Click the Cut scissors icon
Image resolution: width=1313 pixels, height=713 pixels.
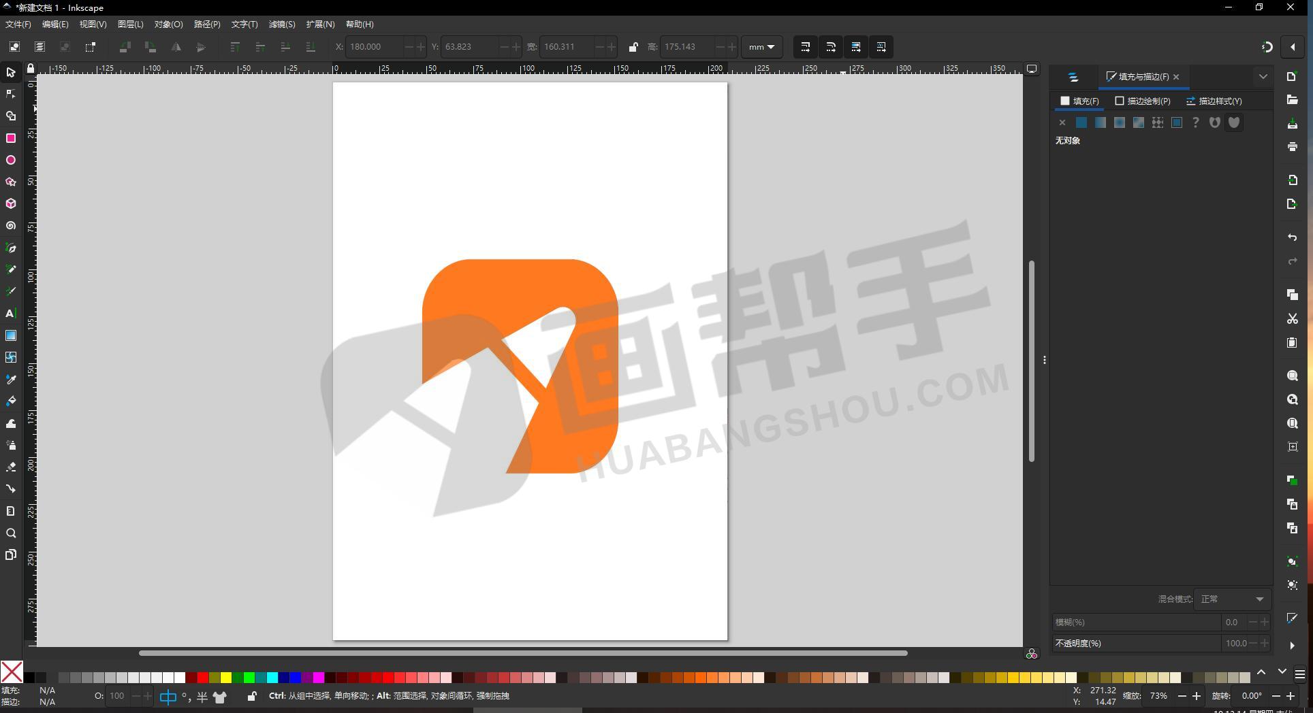point(1292,318)
